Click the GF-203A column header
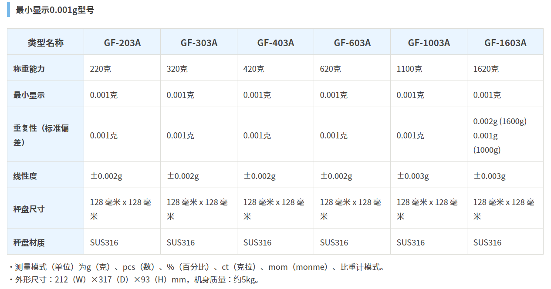 pyautogui.click(x=122, y=43)
